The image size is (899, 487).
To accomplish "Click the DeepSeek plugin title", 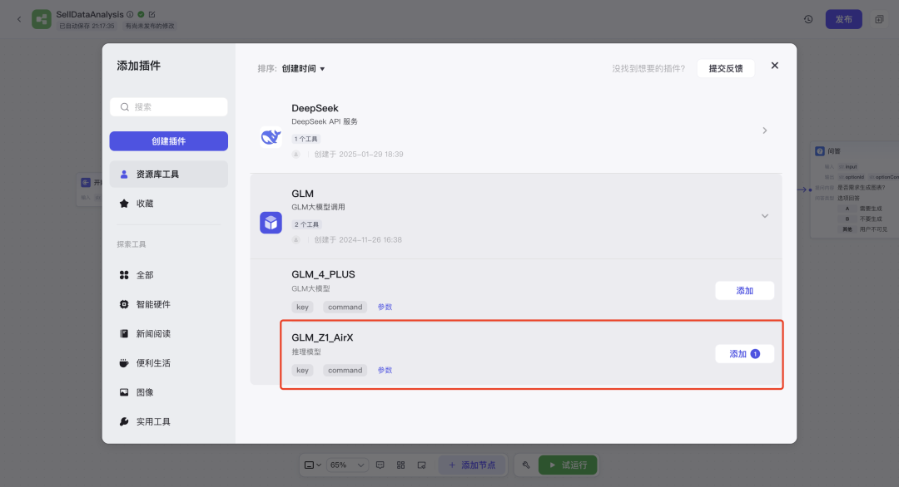I will click(315, 108).
